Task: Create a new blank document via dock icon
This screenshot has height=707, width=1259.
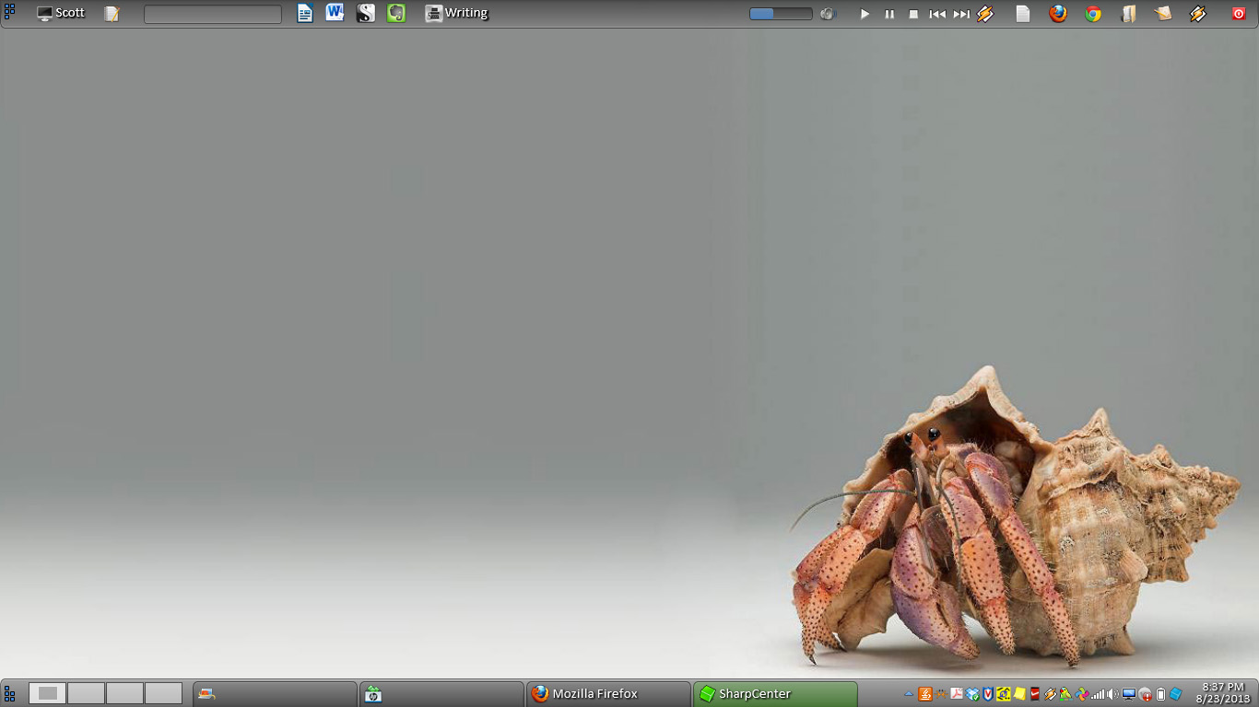Action: coord(1022,14)
